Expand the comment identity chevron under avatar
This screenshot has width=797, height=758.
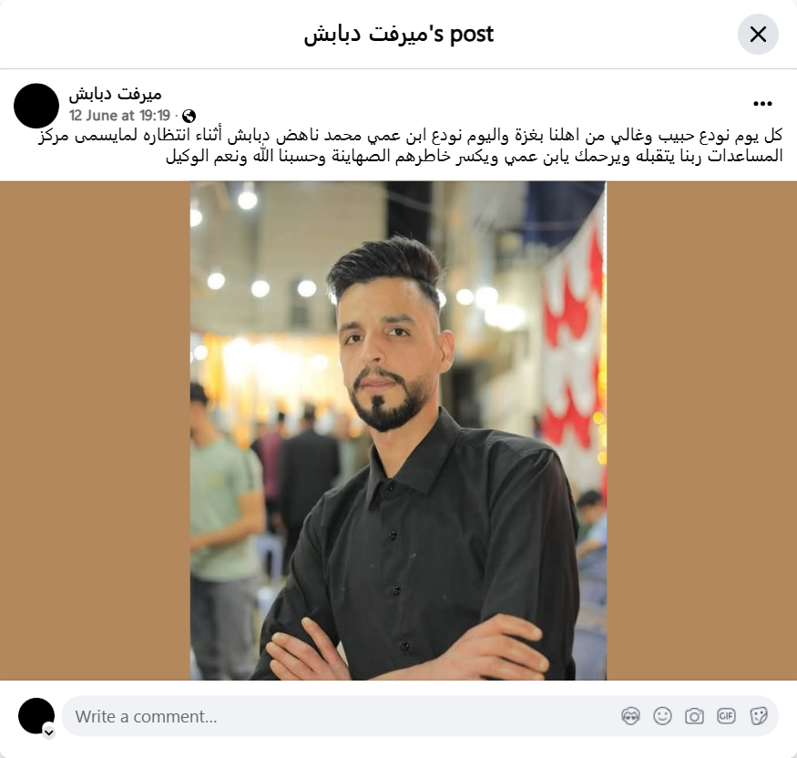coord(49,732)
